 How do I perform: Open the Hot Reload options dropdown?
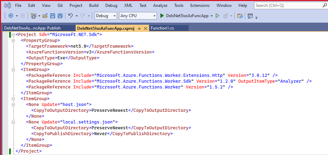click(231, 16)
